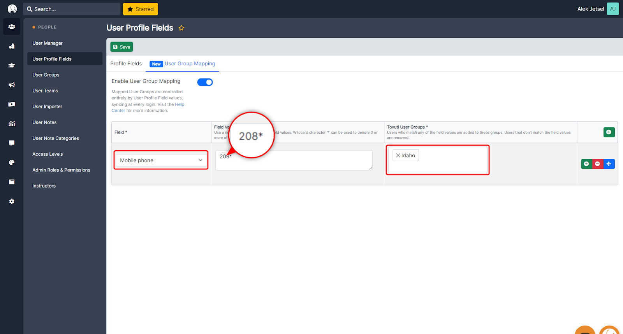The width and height of the screenshot is (623, 334).
Task: Open the chart reports icon
Action: [12, 124]
